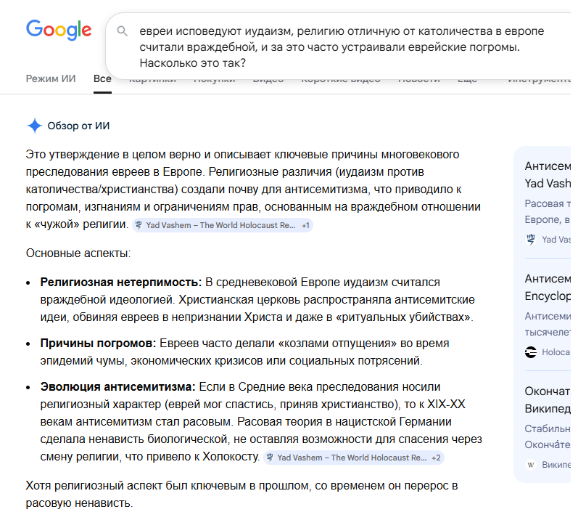Click the Encyclopedia card description snippet
The height and width of the screenshot is (520, 578).
[548, 322]
